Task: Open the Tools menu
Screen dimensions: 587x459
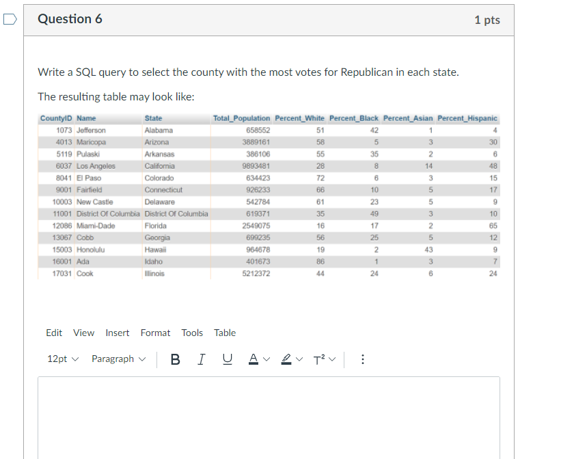Action: [x=192, y=333]
